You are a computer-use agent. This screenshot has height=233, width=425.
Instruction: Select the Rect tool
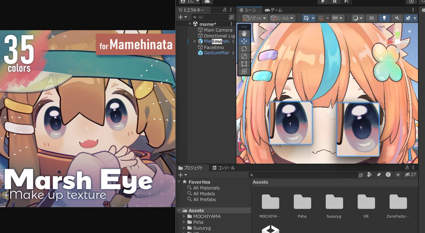click(244, 64)
